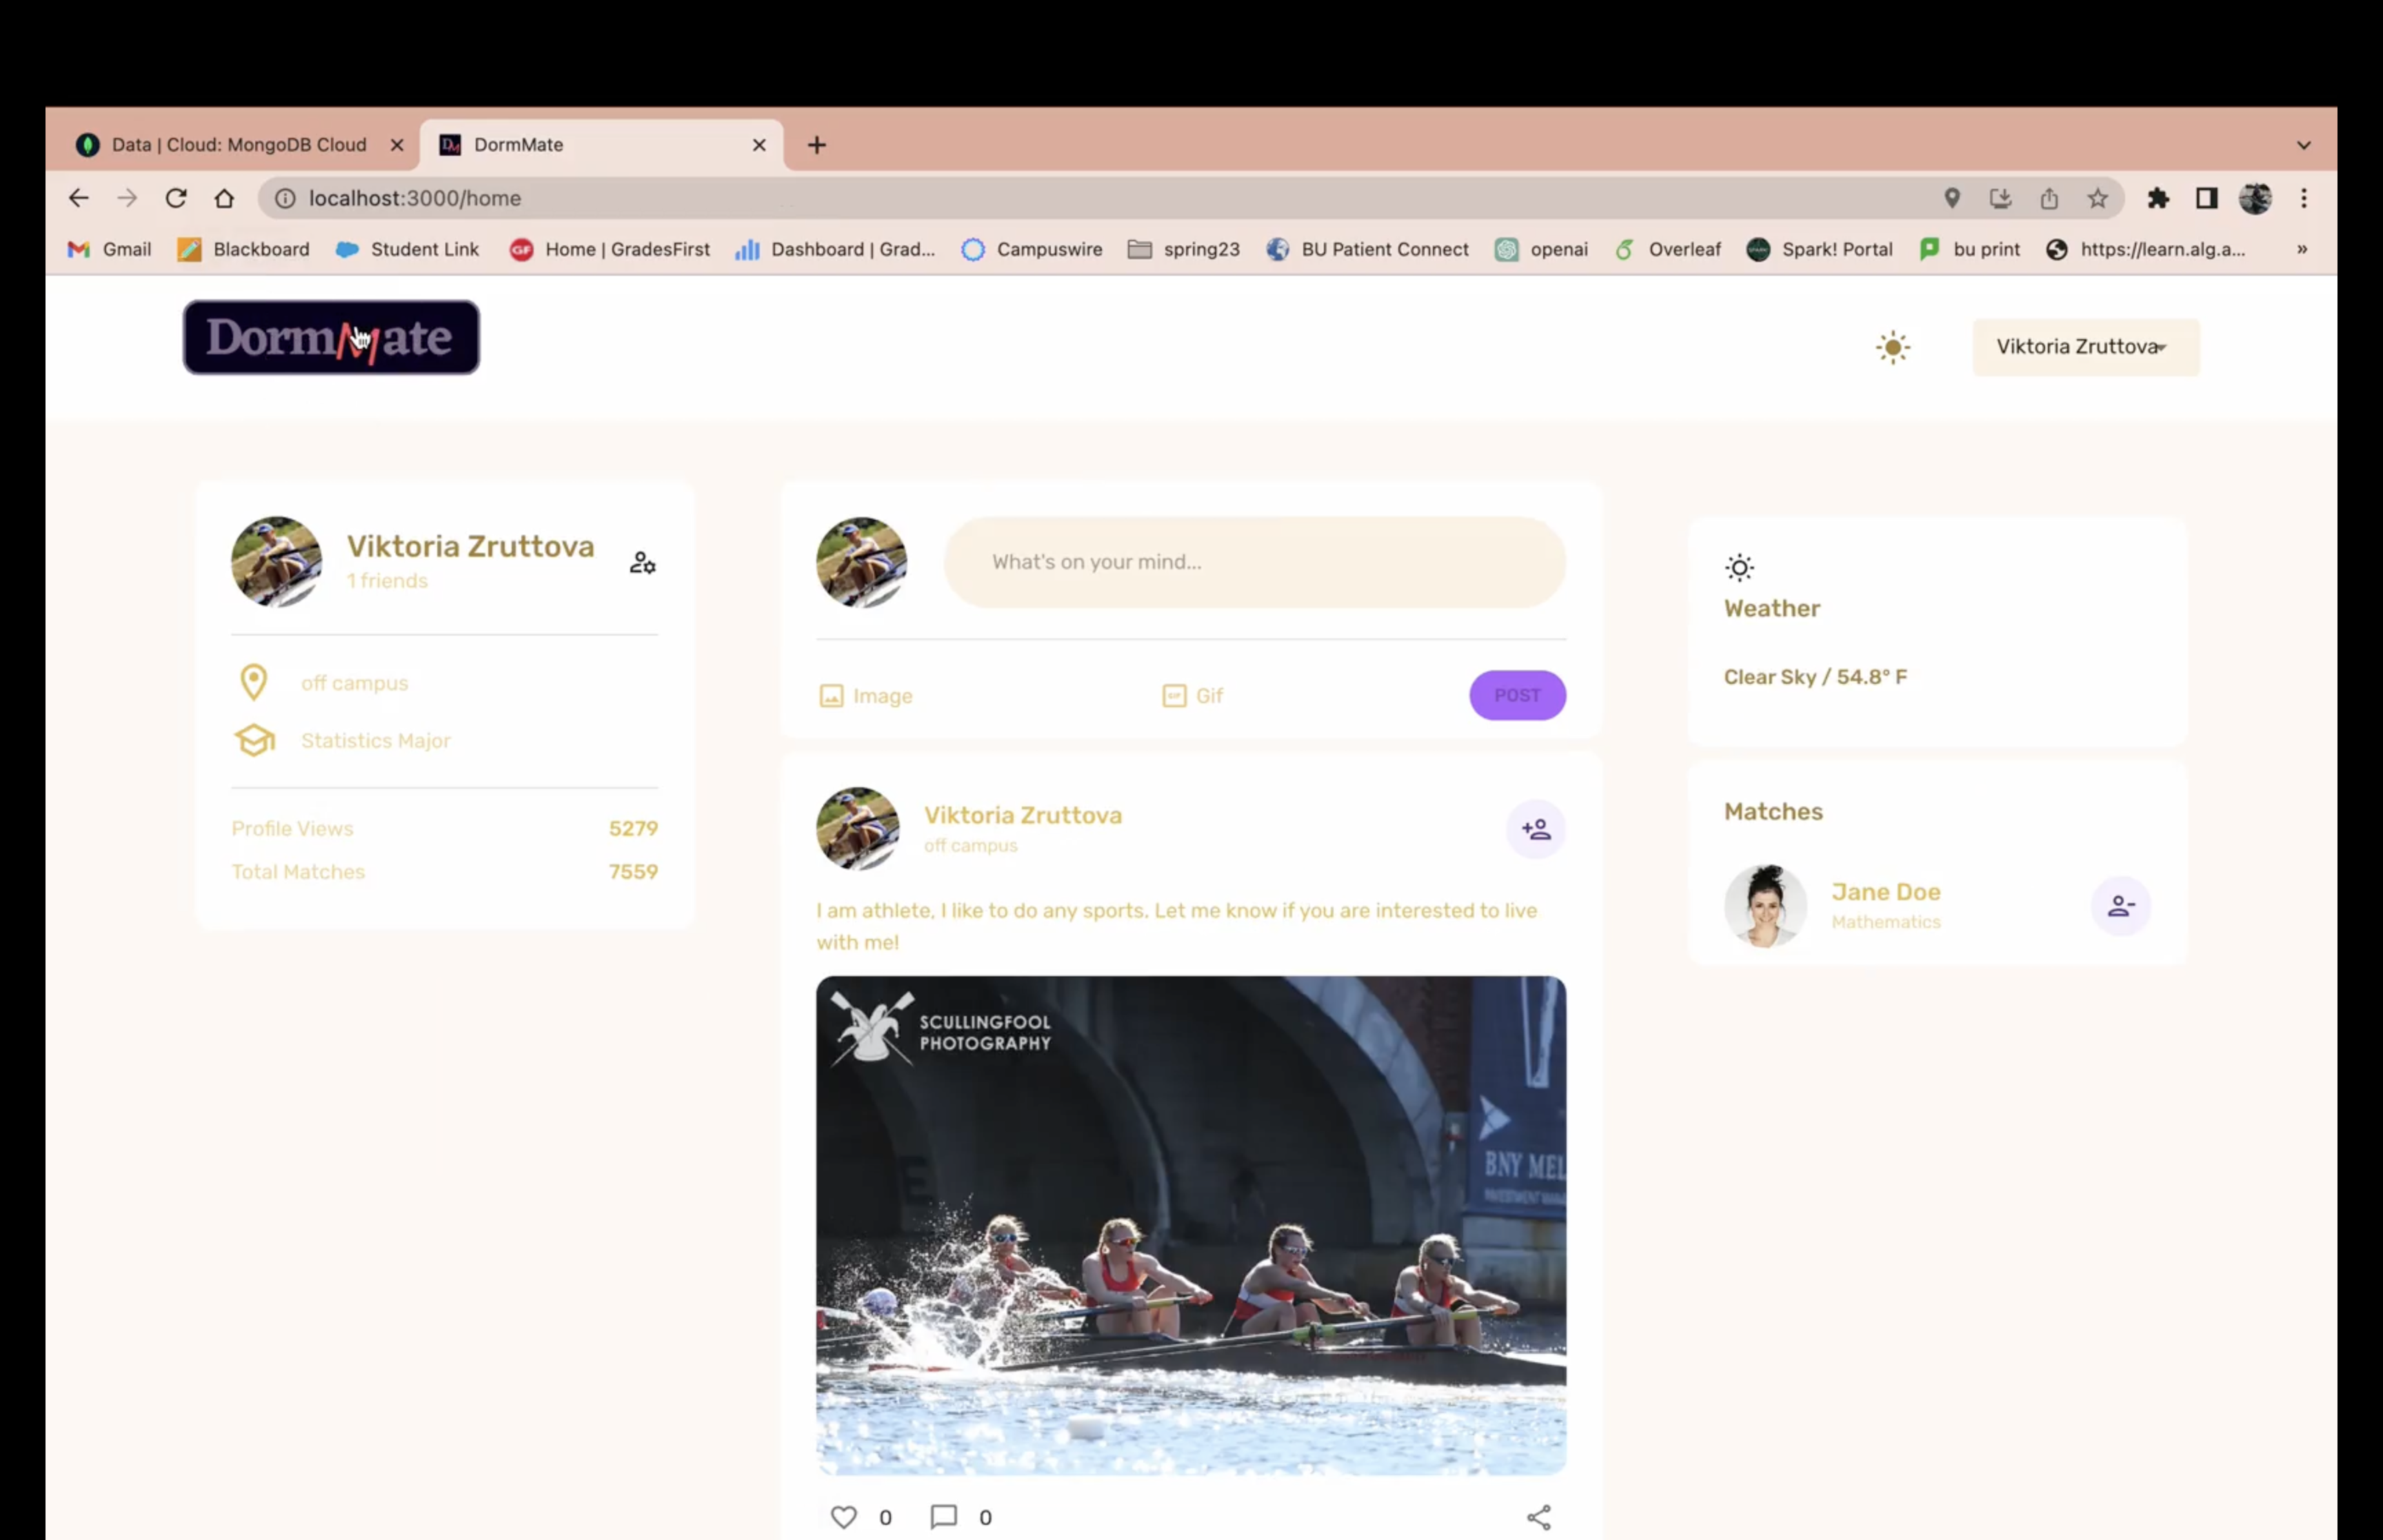Like the rowing post with heart icon
This screenshot has height=1540, width=2383.
pos(843,1517)
